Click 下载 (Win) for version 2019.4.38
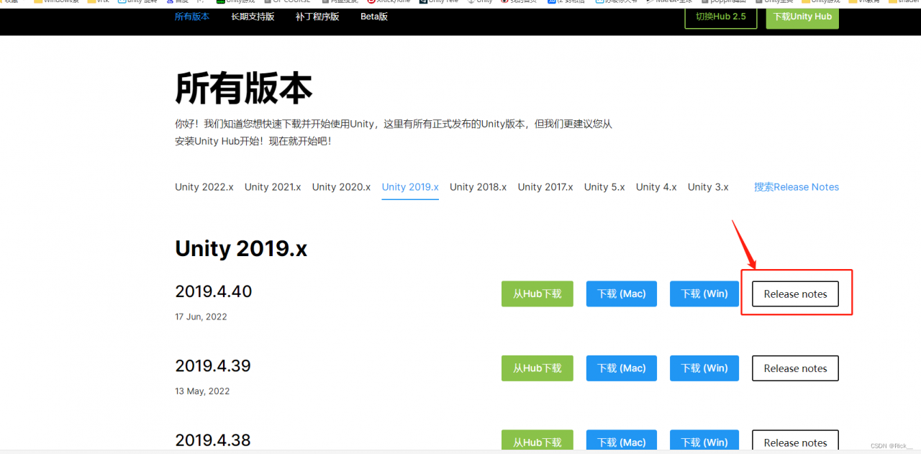Screen dimensions: 921x454 (x=704, y=442)
